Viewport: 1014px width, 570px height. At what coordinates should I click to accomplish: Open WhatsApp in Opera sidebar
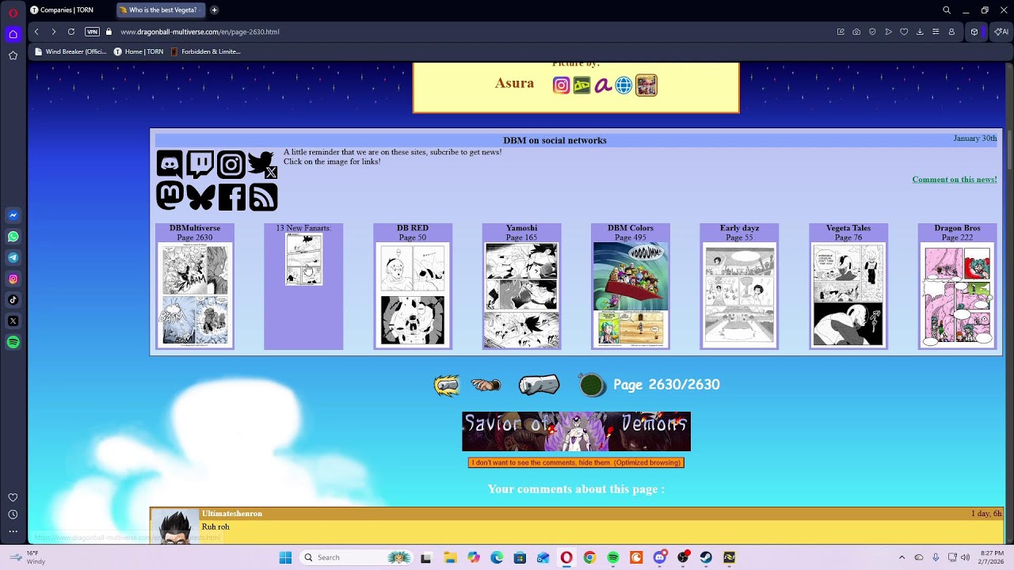[x=13, y=237]
